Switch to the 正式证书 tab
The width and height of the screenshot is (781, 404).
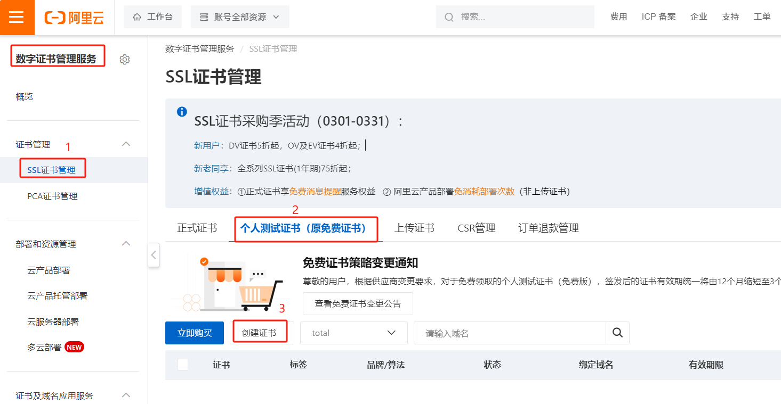click(x=197, y=228)
